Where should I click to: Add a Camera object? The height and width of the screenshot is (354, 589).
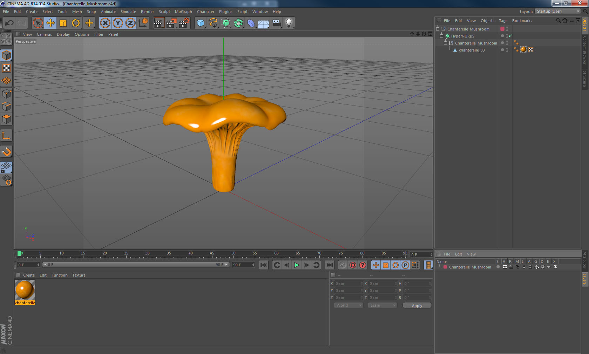click(x=276, y=23)
